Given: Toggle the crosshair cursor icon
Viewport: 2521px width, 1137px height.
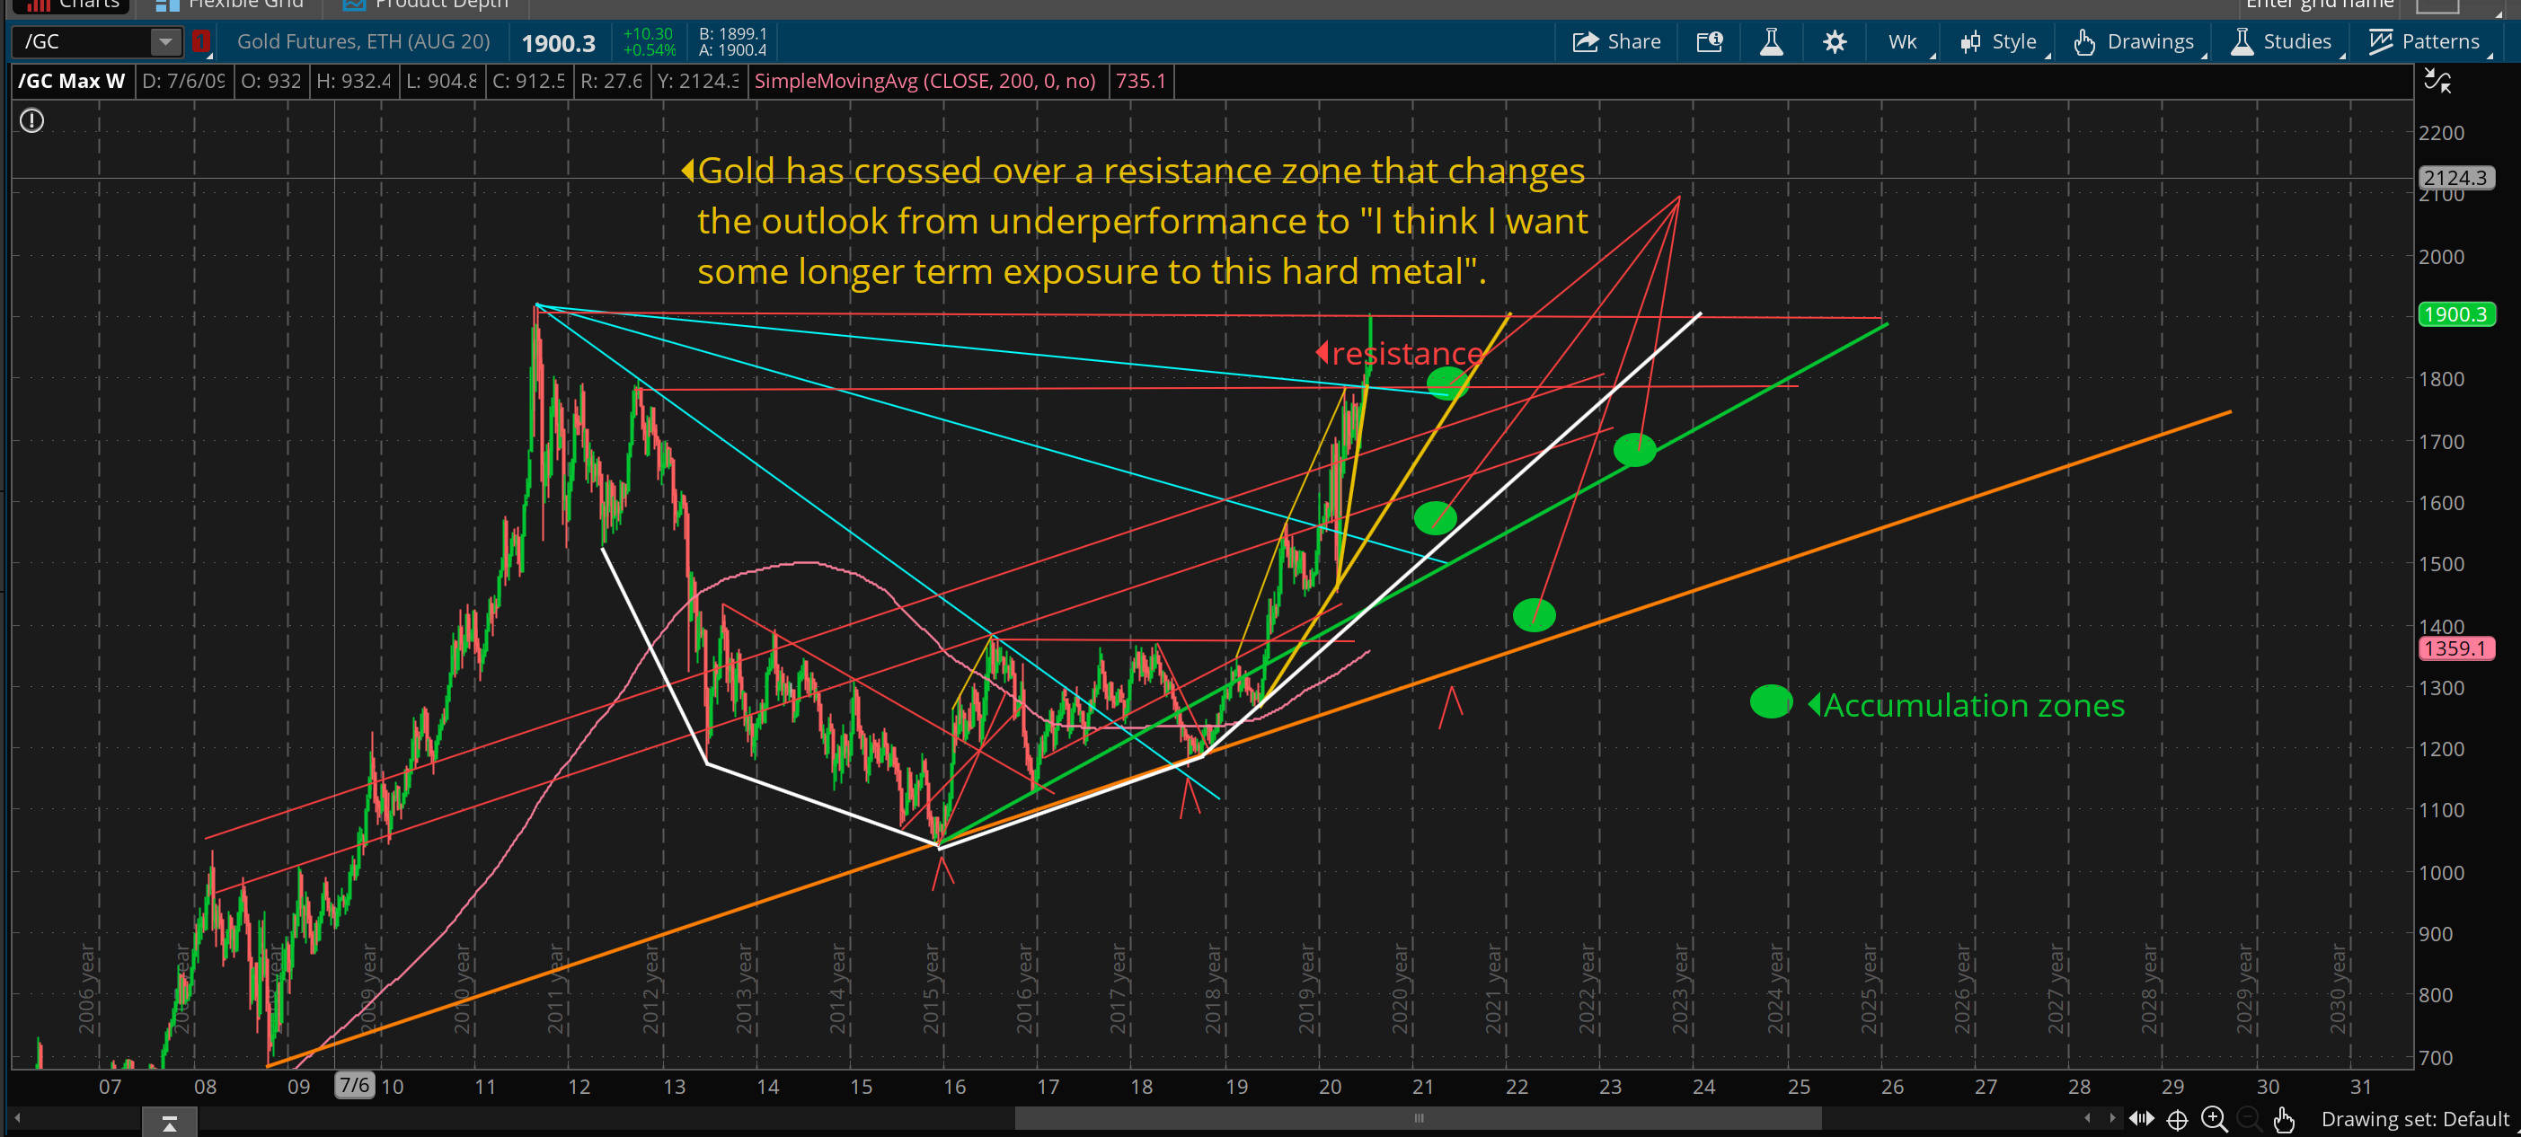Looking at the screenshot, I should 2177,1118.
